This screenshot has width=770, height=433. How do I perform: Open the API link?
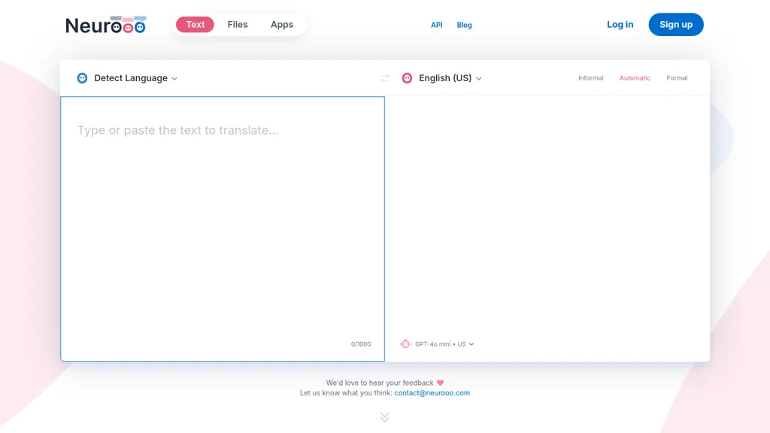437,25
